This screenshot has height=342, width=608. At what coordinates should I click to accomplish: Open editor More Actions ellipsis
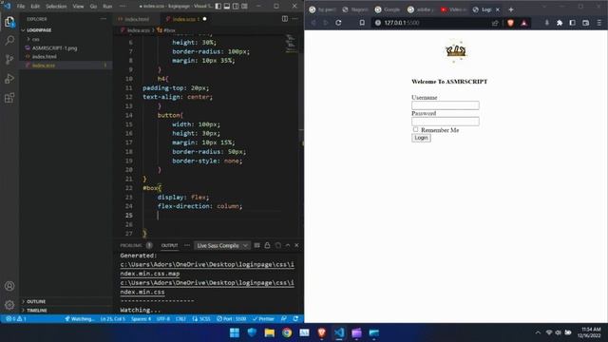[x=295, y=19]
